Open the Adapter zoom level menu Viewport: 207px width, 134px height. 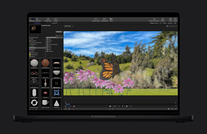click(x=154, y=23)
